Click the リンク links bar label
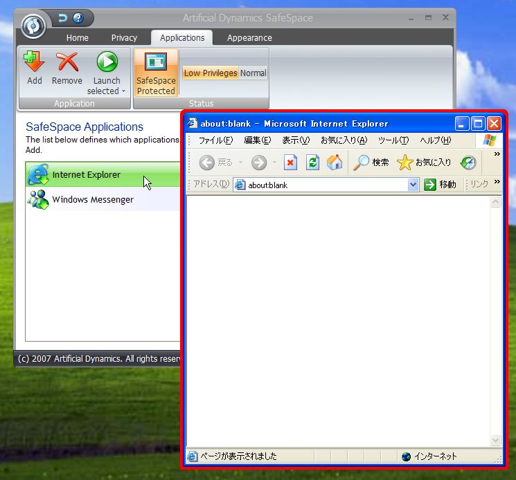The width and height of the screenshot is (516, 480). pos(479,184)
